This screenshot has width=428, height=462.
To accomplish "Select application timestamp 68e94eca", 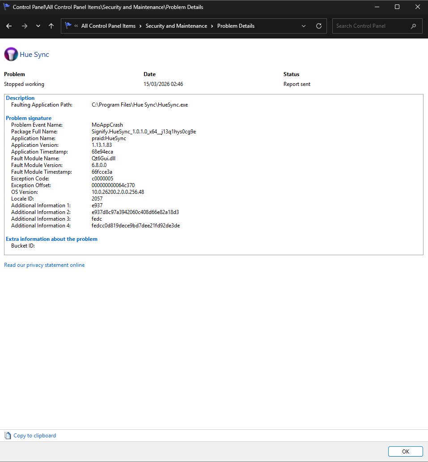I will click(x=102, y=152).
